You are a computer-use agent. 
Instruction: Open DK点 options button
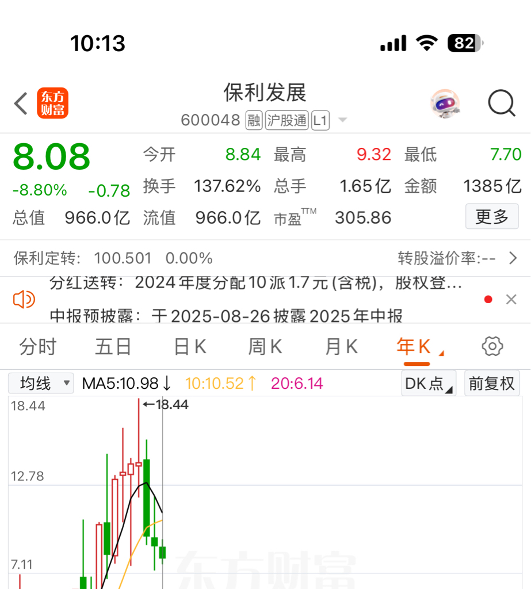tap(429, 384)
